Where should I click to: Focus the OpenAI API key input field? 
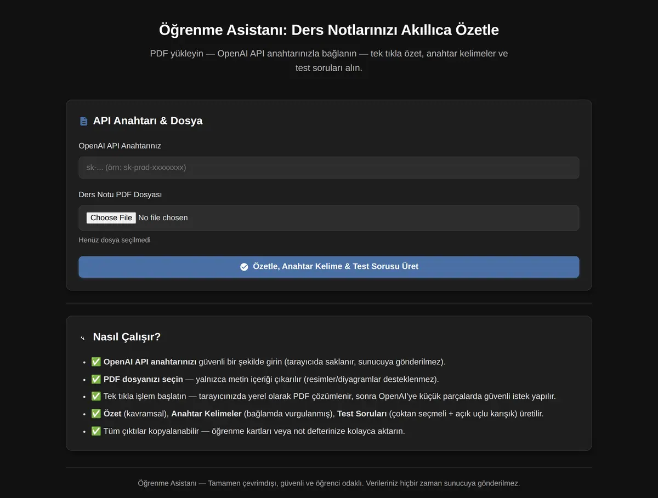[x=329, y=168]
